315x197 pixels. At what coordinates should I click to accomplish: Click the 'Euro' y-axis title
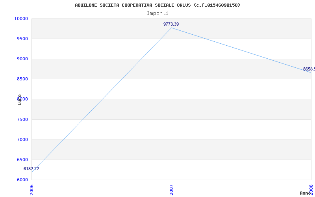pyautogui.click(x=19, y=100)
